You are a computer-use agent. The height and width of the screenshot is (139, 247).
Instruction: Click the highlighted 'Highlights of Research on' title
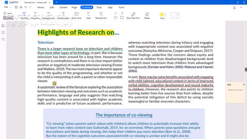[x=76, y=32]
